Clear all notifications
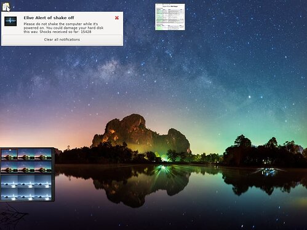Image resolution: width=307 pixels, height=230 pixels. point(62,40)
